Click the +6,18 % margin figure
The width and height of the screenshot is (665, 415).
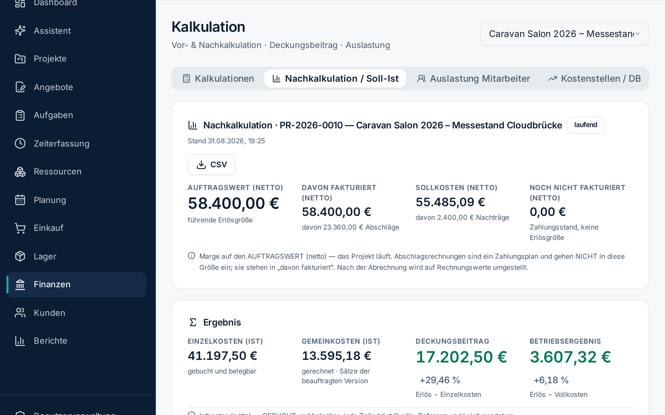(x=551, y=380)
